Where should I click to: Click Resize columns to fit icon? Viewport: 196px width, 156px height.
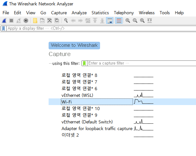(150, 21)
